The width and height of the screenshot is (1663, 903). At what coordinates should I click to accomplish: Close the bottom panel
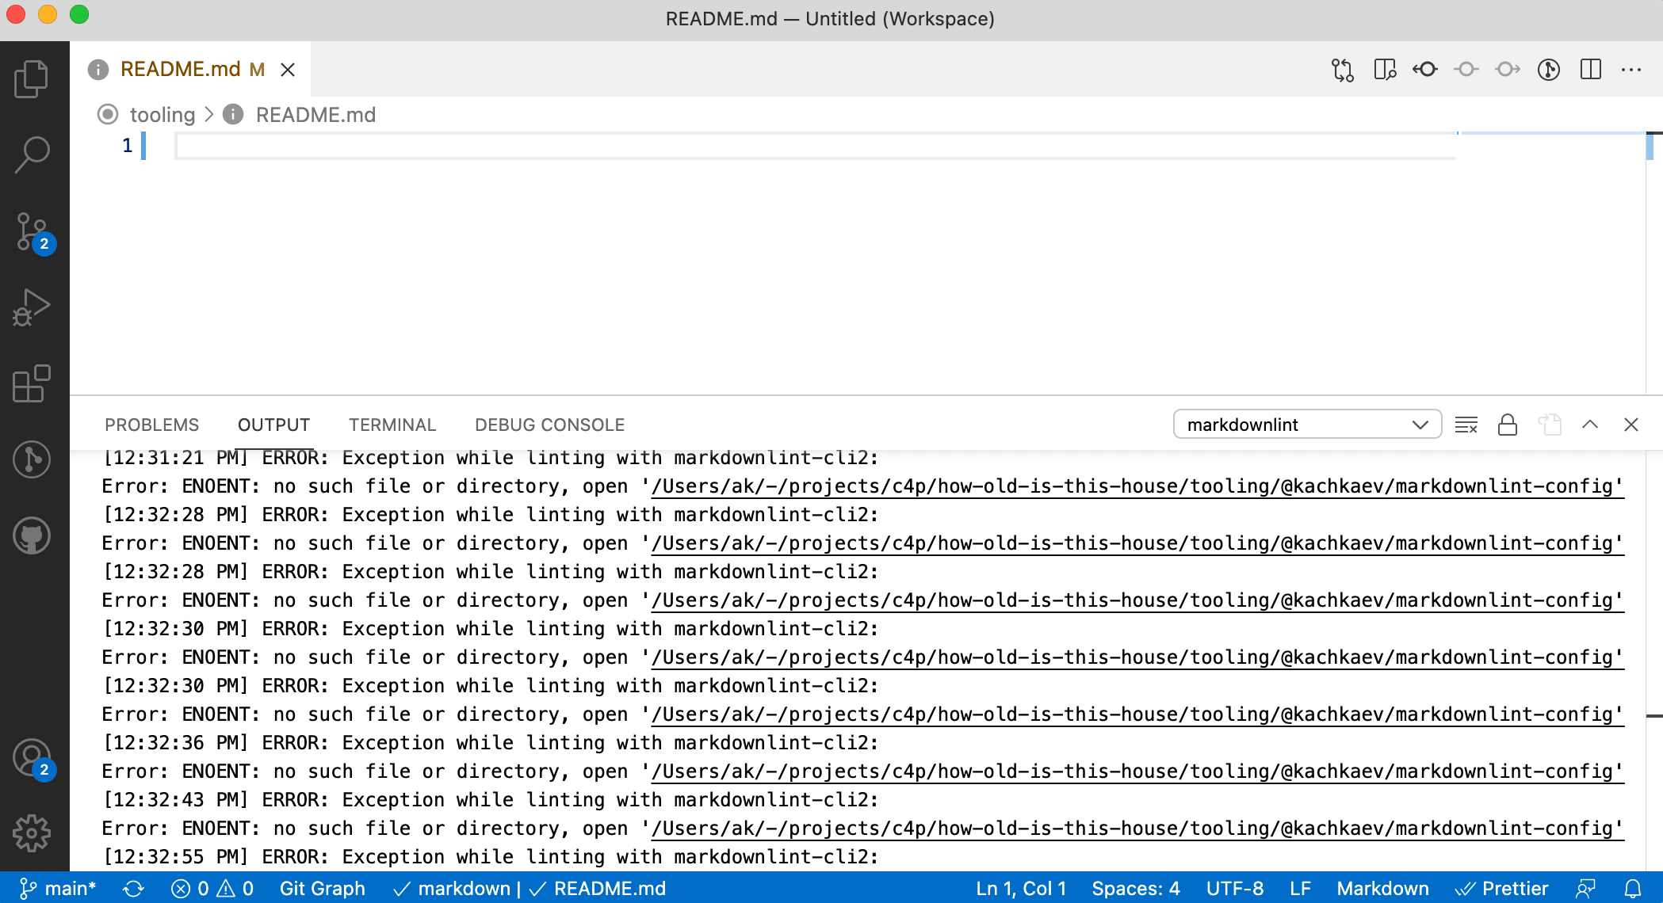coord(1631,425)
